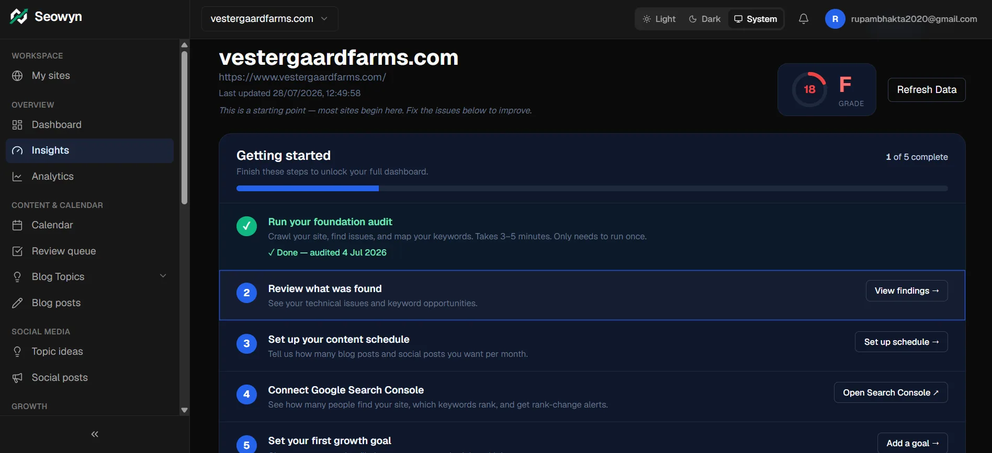The height and width of the screenshot is (453, 992).
Task: Click the Blog posts pencil icon
Action: click(x=17, y=303)
